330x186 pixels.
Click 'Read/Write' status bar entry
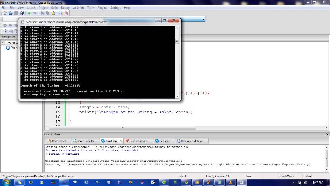(x=287, y=176)
